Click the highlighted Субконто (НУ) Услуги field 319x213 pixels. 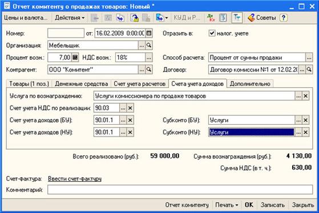[252, 132]
